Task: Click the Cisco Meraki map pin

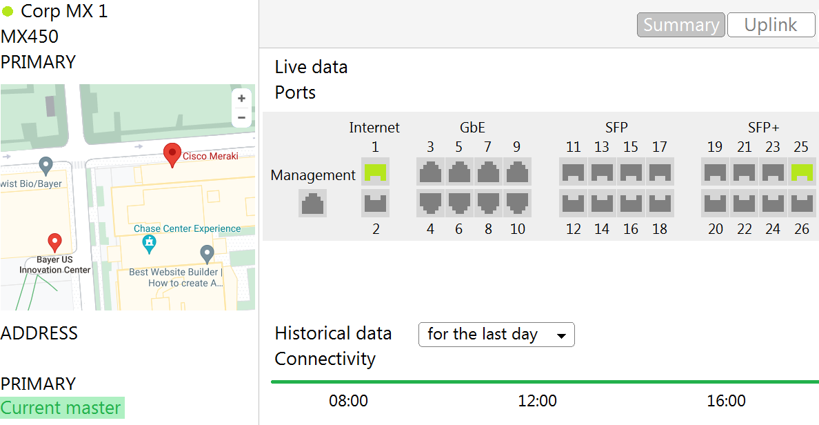Action: point(172,154)
